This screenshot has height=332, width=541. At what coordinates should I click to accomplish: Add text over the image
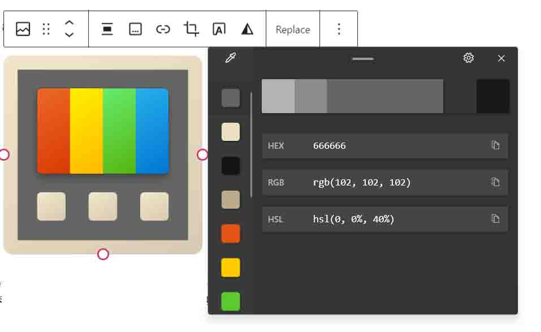[x=219, y=28]
